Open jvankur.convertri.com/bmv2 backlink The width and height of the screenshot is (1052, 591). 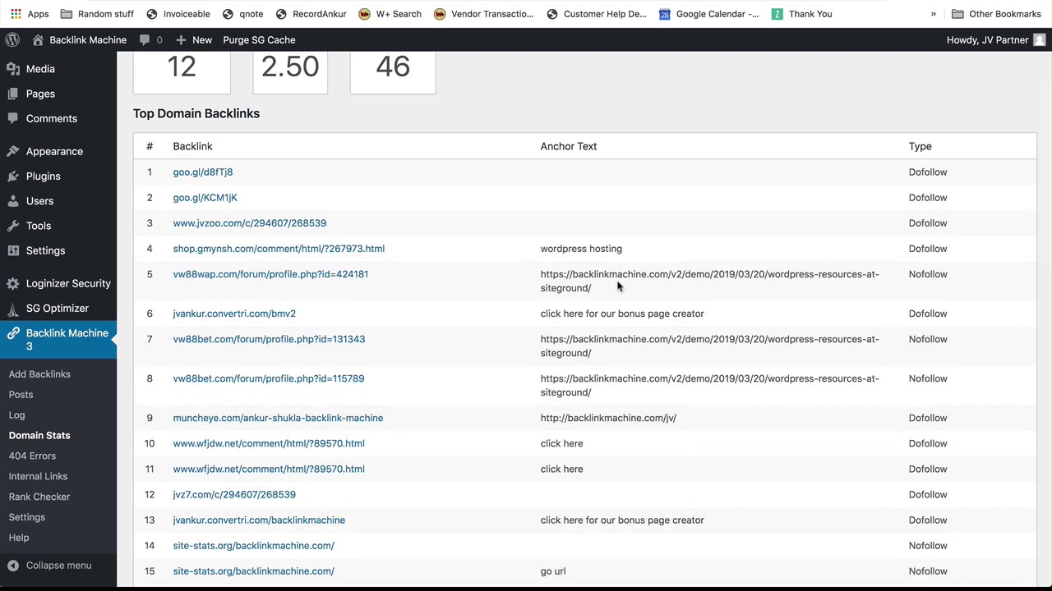(234, 314)
